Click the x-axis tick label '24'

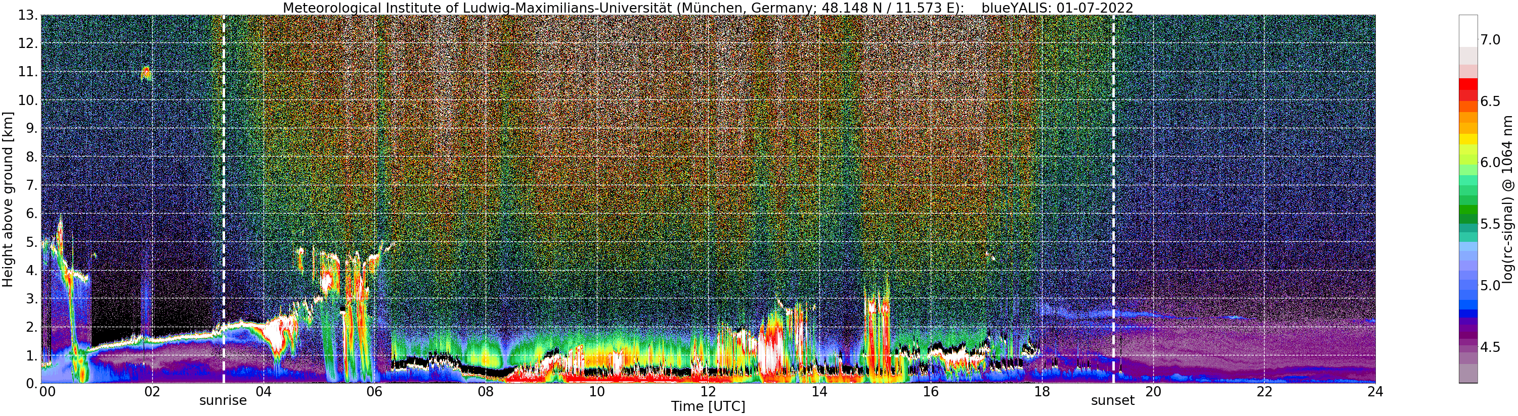pos(1375,392)
